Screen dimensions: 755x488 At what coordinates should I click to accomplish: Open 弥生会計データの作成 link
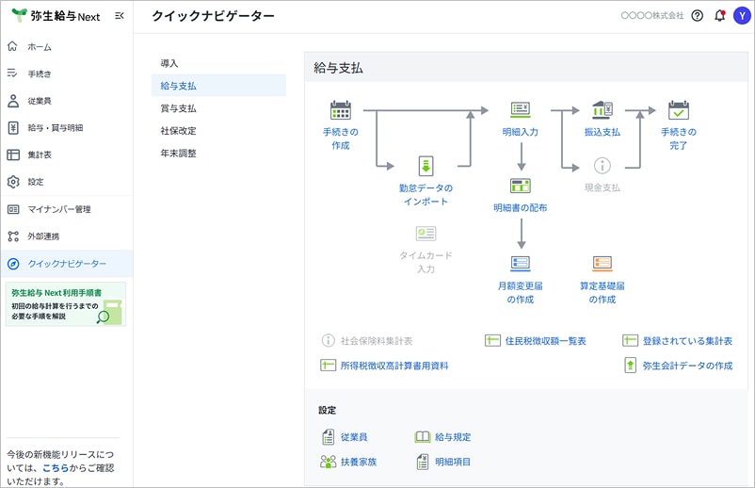tap(686, 366)
